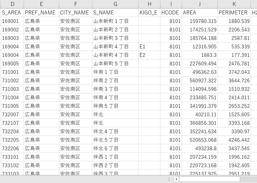Select the cell containing 山本新町２丁目
This screenshot has height=183, width=257.
[x=115, y=30]
